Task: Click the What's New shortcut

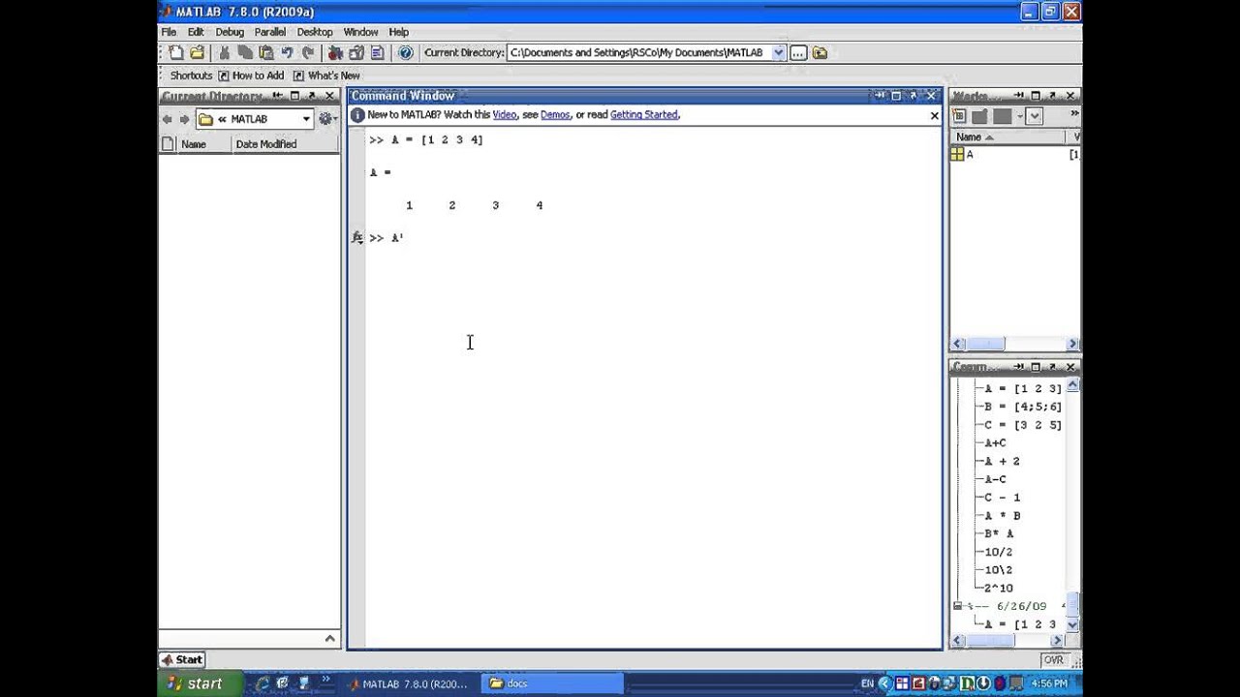Action: point(326,76)
